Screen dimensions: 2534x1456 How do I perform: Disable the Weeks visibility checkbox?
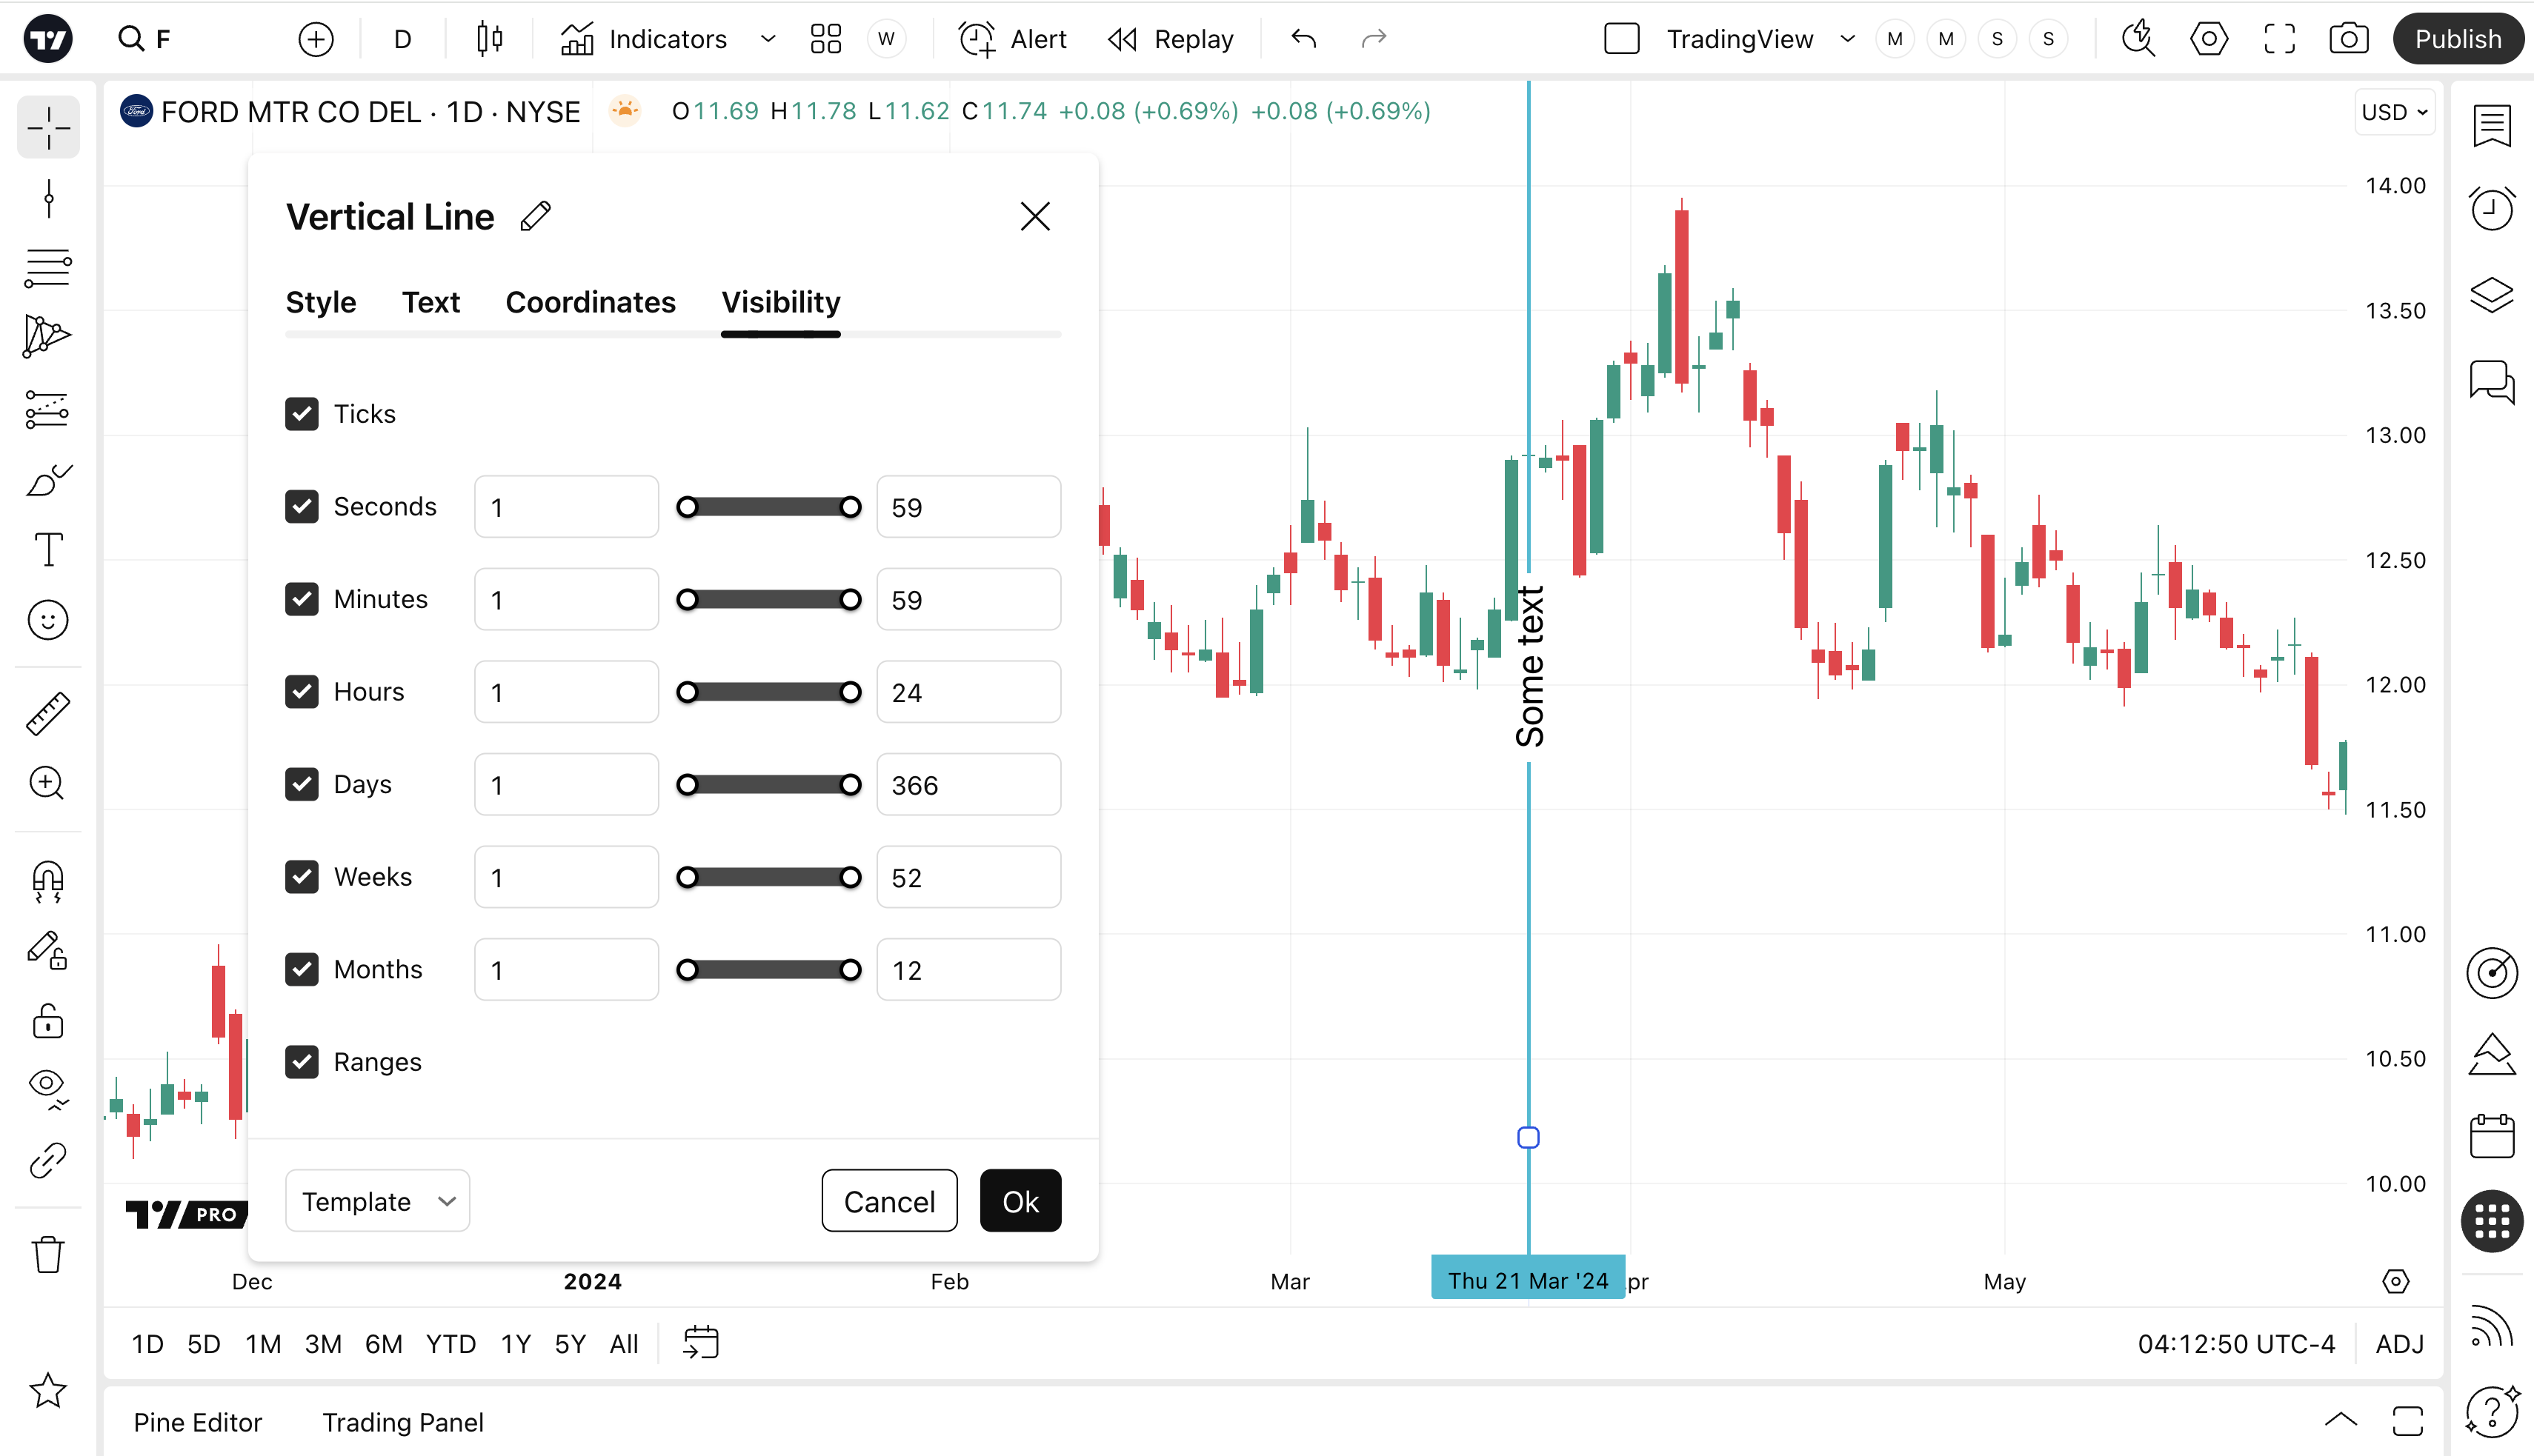tap(302, 877)
